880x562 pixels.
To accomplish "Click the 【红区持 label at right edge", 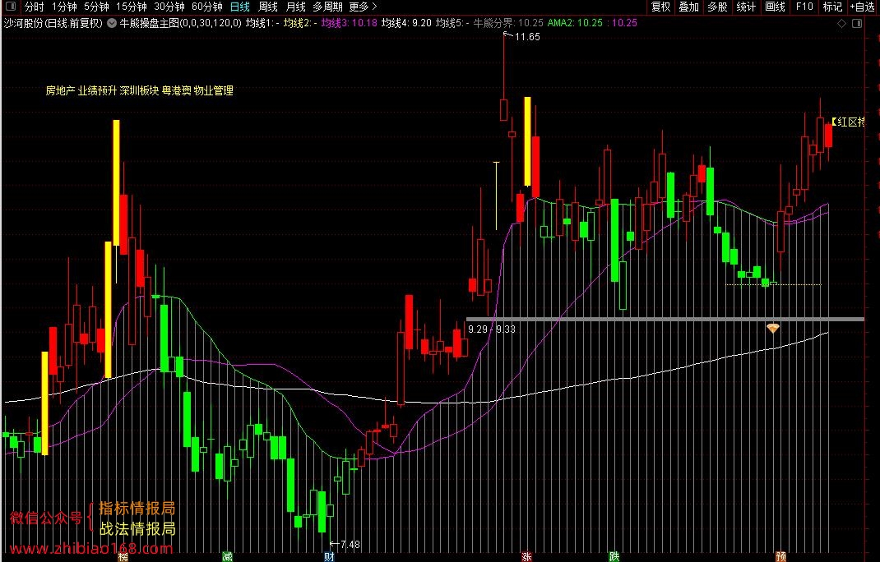I will [847, 122].
